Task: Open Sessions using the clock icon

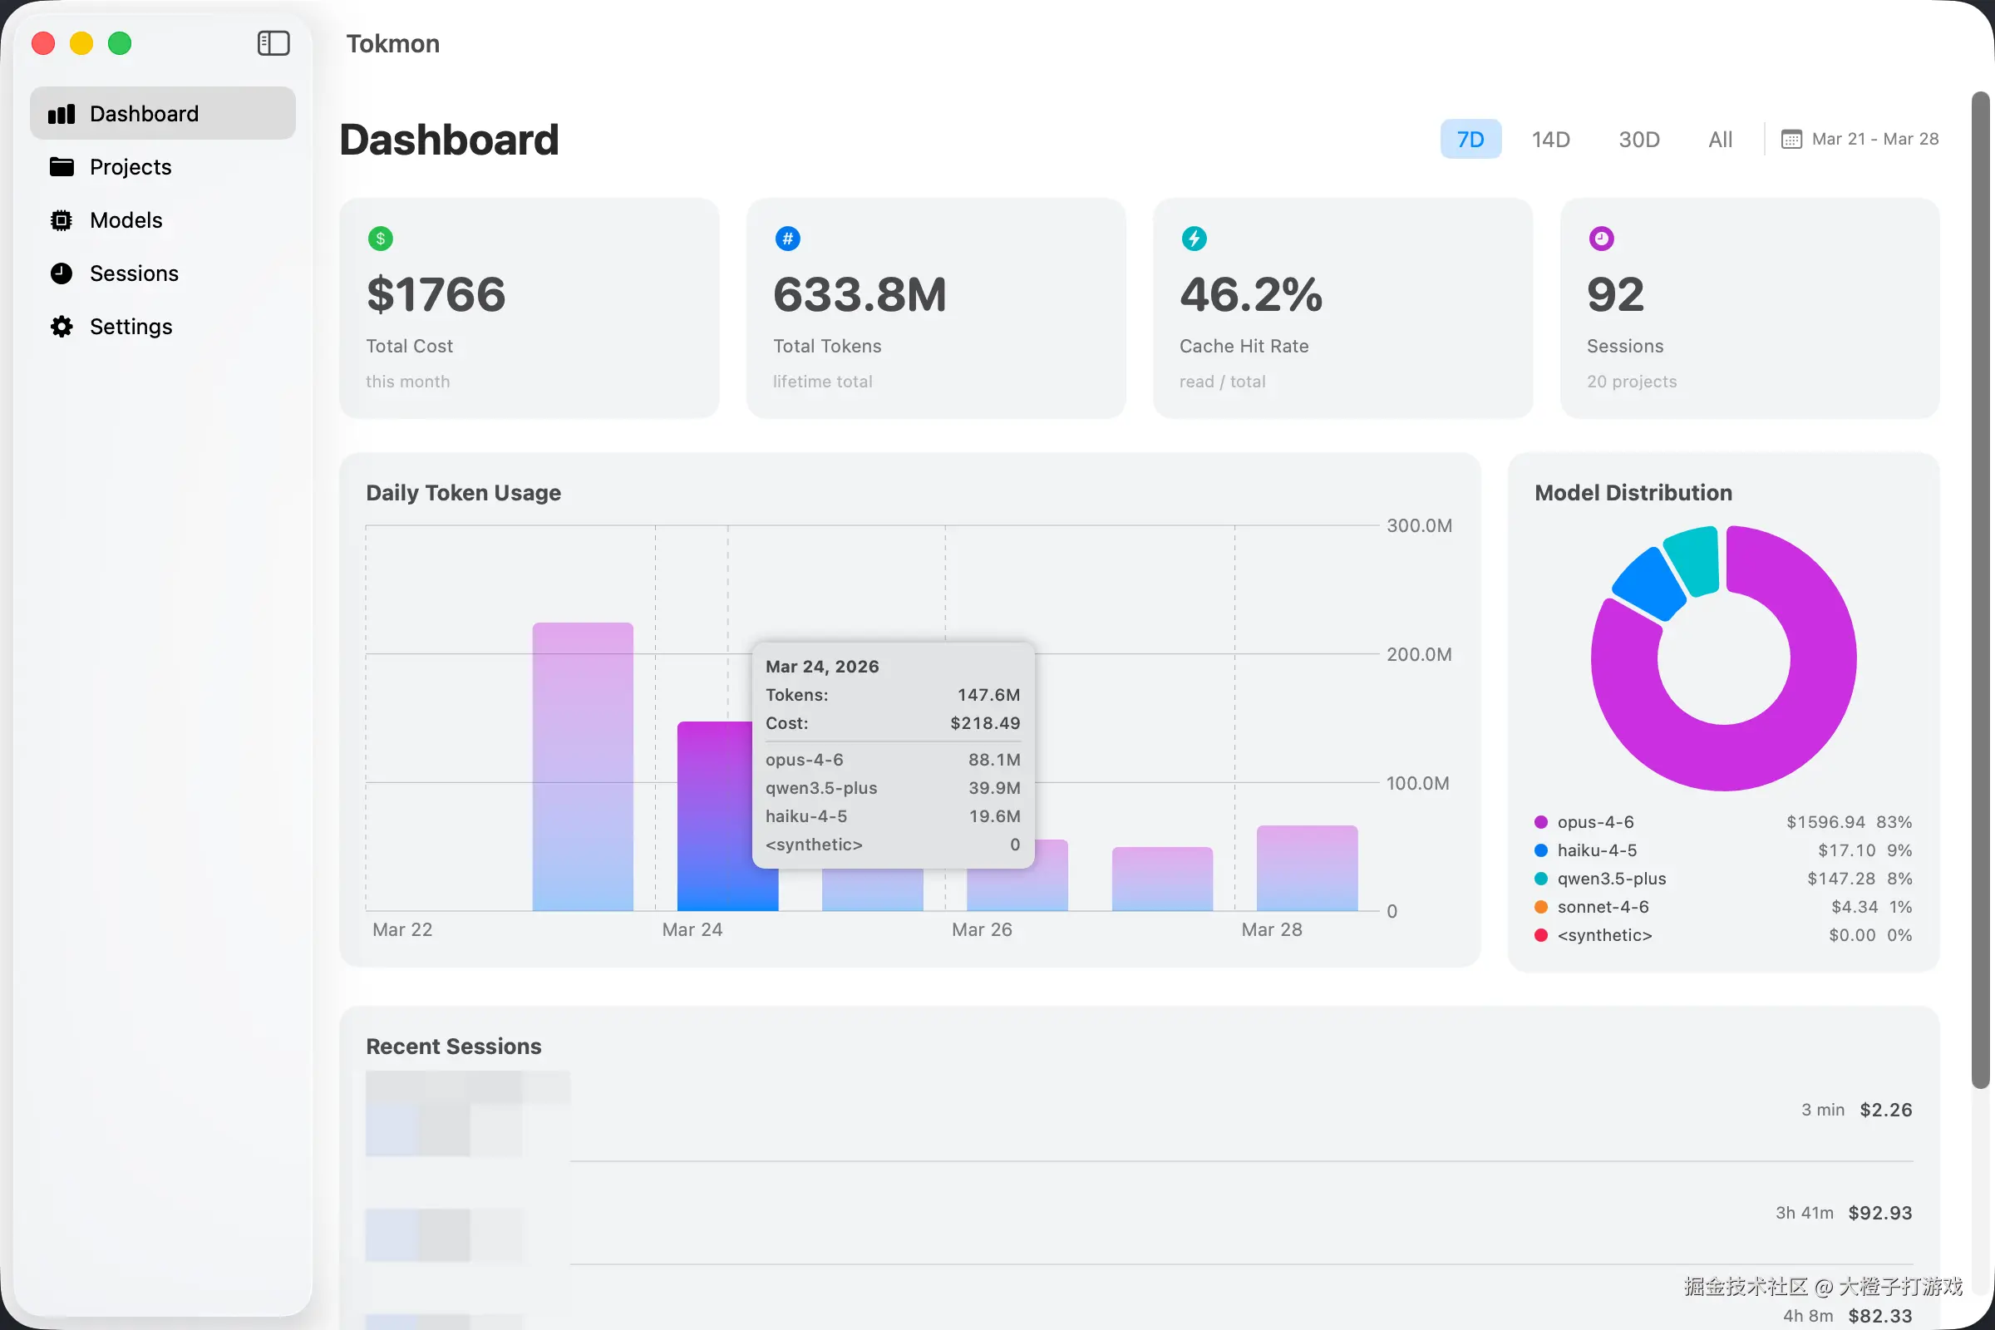Action: click(62, 273)
